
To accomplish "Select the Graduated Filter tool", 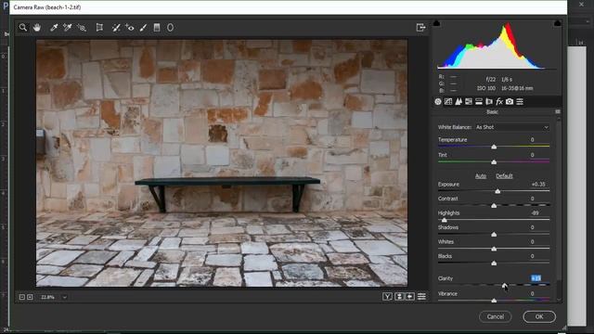I will 157,28.
